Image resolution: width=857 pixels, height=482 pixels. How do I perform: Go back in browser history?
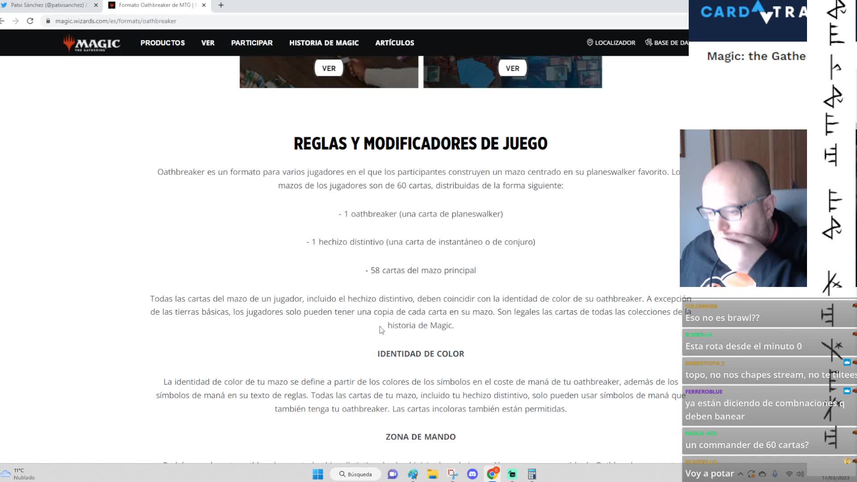pyautogui.click(x=2, y=21)
